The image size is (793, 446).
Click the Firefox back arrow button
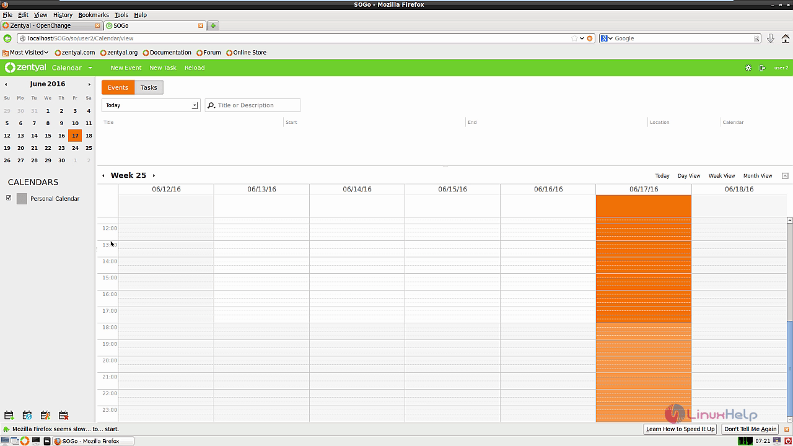coord(7,38)
